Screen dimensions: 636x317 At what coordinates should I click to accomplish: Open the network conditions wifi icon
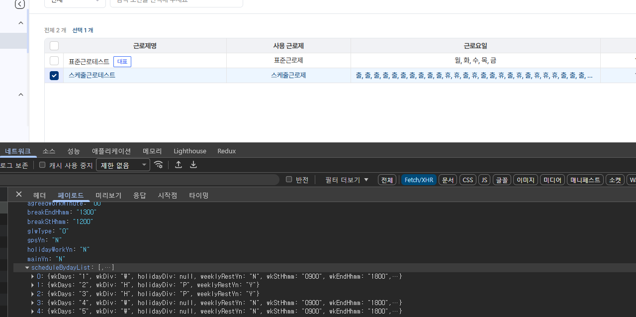[x=159, y=165]
